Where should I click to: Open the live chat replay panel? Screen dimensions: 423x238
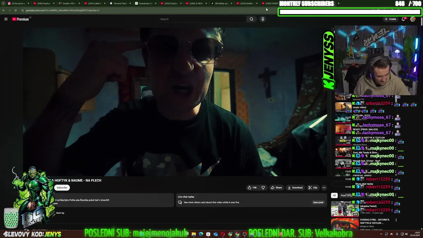click(318, 202)
